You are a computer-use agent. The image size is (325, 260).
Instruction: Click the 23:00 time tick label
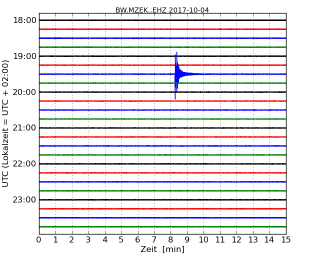pyautogui.click(x=24, y=200)
